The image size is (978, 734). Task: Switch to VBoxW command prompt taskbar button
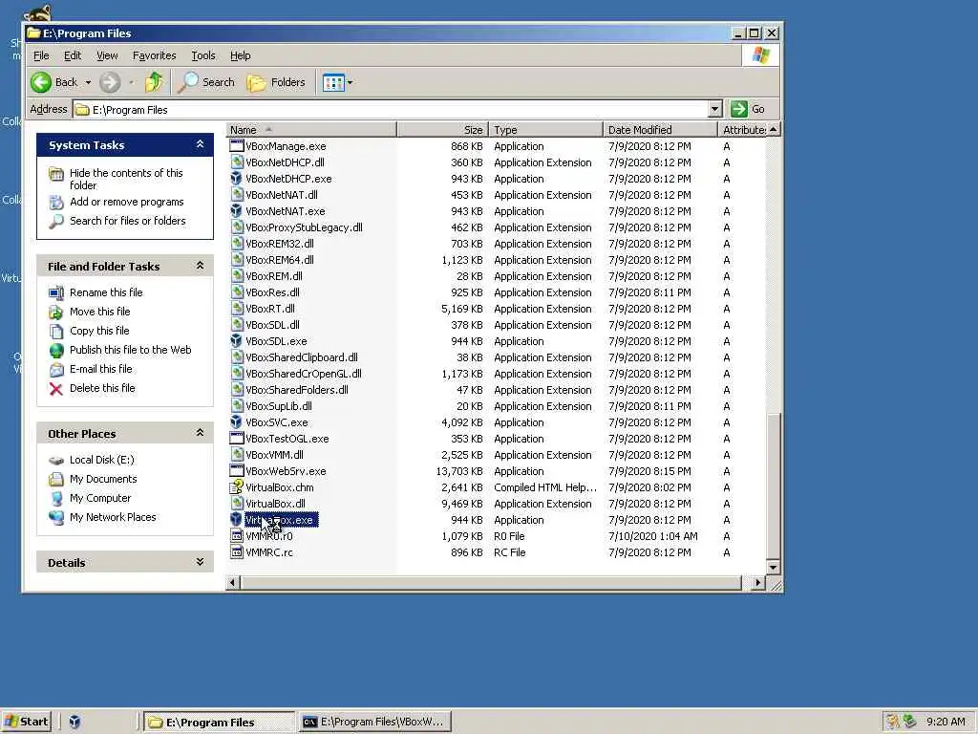(x=374, y=722)
